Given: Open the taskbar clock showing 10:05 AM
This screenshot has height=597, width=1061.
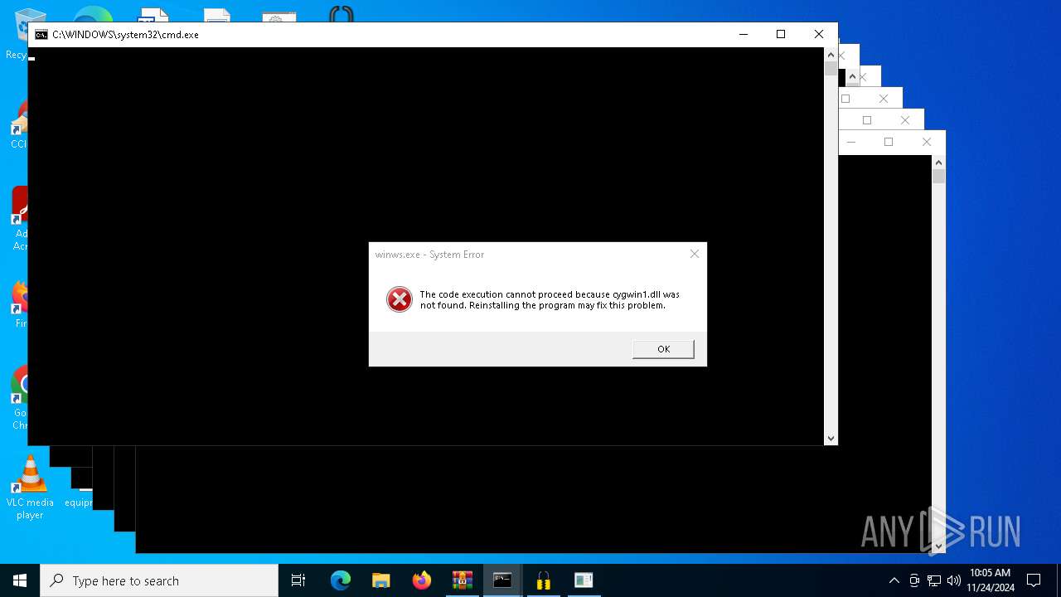Looking at the screenshot, I should (x=990, y=580).
